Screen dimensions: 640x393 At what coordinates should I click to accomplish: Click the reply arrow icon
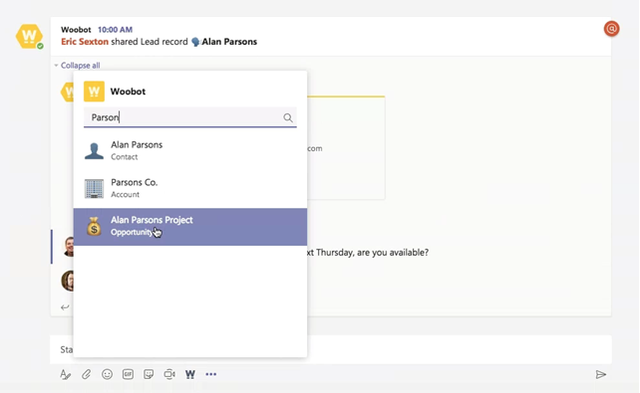point(65,307)
